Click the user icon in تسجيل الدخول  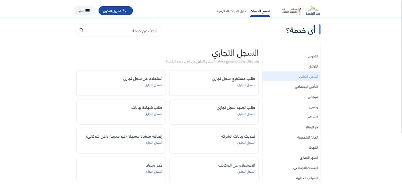[x=124, y=11]
